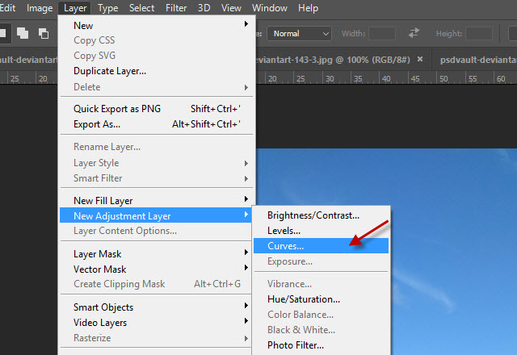
Task: Expand the New Fill Layer submenu
Action: [x=246, y=200]
